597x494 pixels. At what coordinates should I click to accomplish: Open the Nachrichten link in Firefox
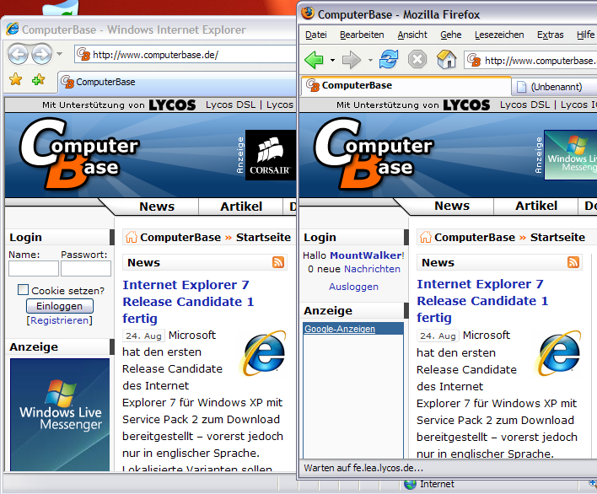point(372,269)
